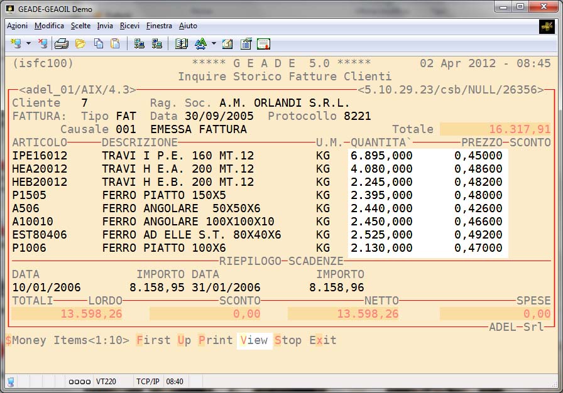Click the connection status icon in status bar
This screenshot has width=563, height=393.
coord(11,381)
